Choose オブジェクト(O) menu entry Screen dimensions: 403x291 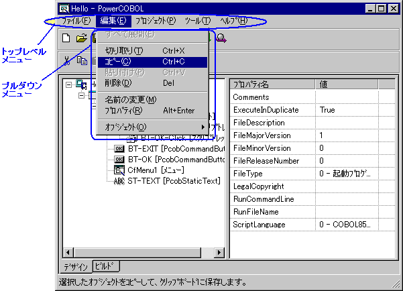click(152, 127)
